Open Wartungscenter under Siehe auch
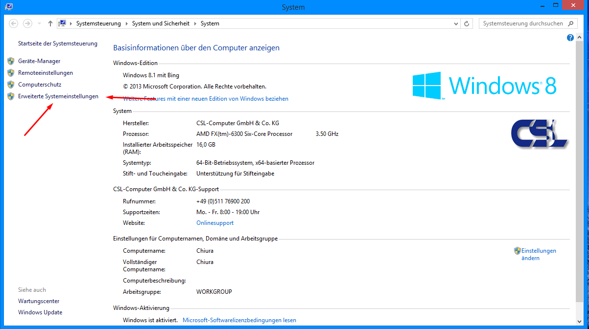 coord(39,302)
